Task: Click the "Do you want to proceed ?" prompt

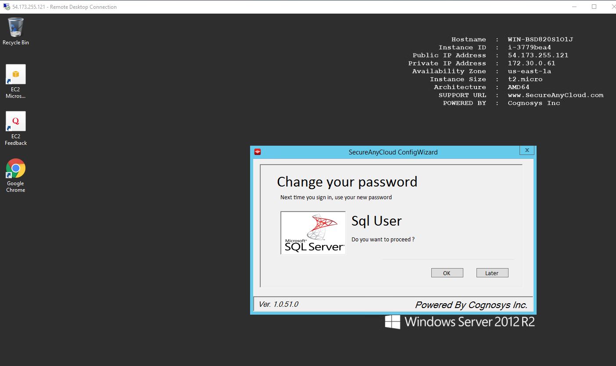Action: [x=383, y=240]
